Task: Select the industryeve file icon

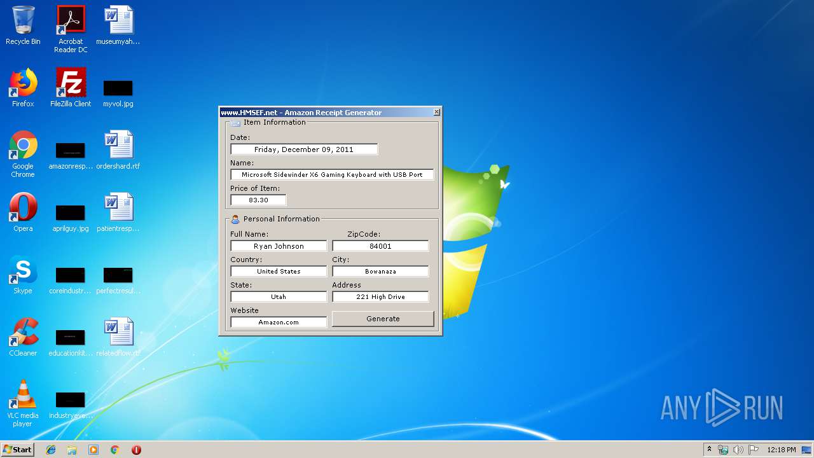Action: (x=71, y=405)
